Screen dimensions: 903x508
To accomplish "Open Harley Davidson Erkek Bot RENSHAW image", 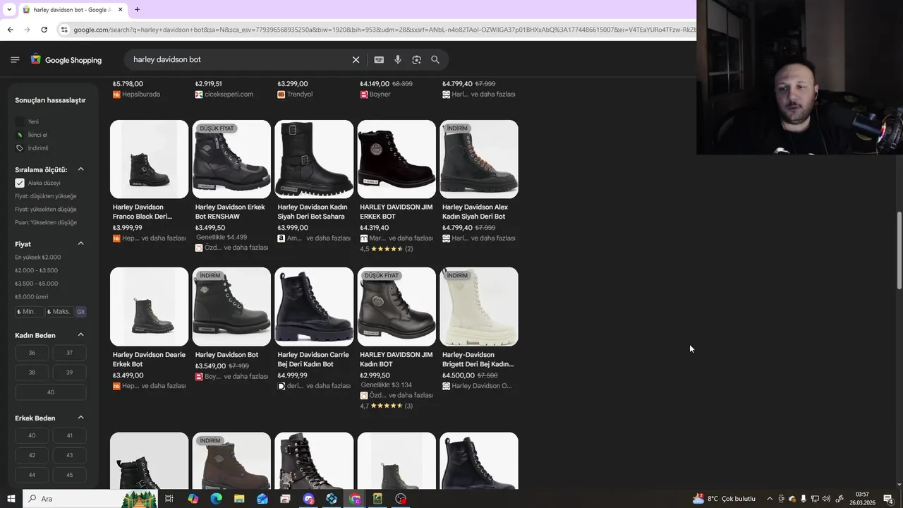I will pos(231,159).
